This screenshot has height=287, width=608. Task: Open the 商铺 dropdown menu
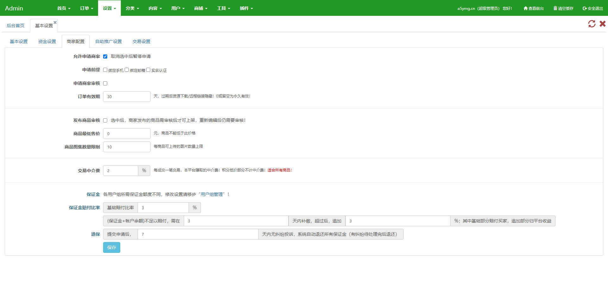tap(201, 8)
